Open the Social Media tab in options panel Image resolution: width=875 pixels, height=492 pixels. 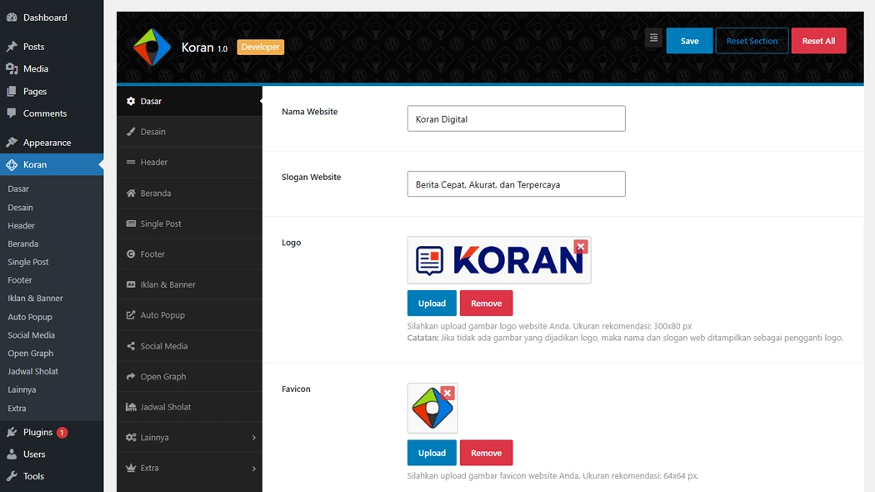point(189,346)
